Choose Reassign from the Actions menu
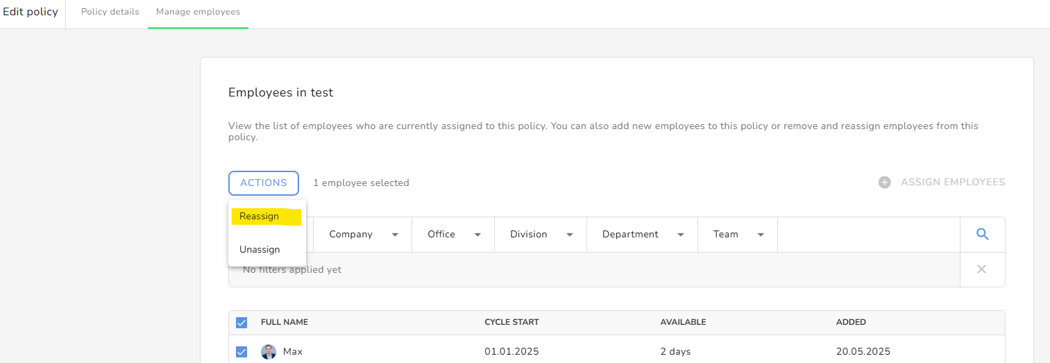The width and height of the screenshot is (1050, 363). coord(267,217)
